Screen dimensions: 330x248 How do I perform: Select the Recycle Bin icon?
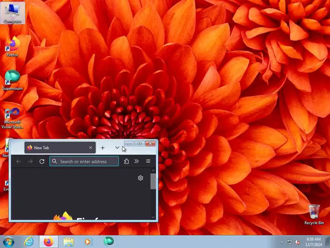click(314, 214)
